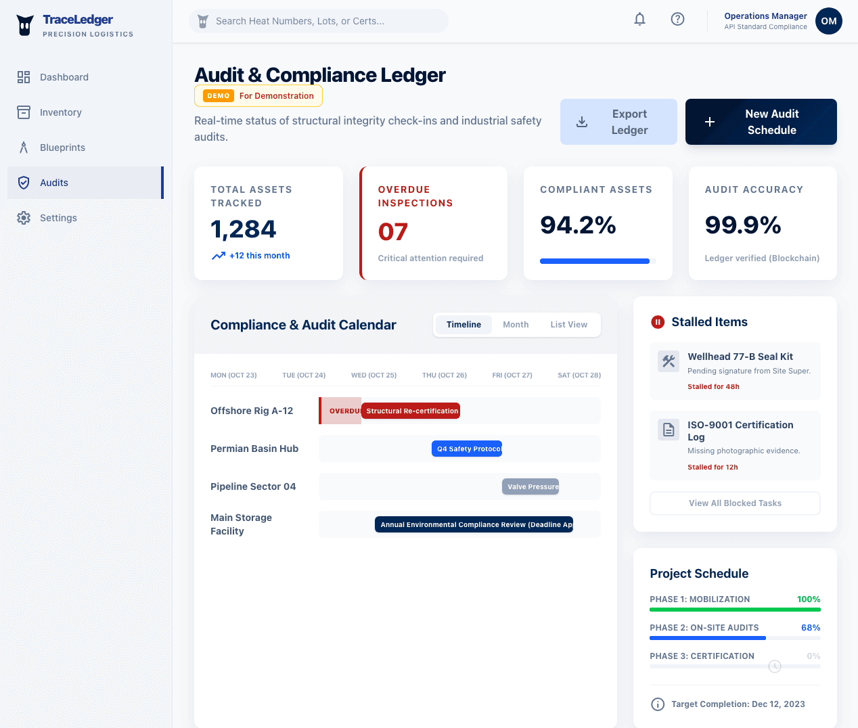Click the Compliant Assets progress bar
858x728 pixels.
[x=598, y=261]
